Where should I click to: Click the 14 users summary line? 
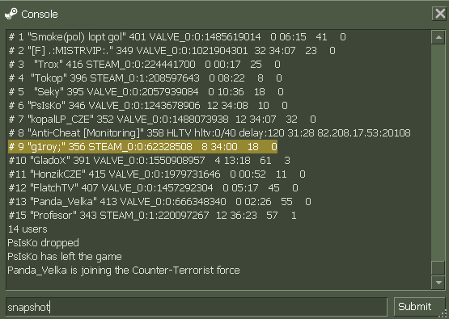28,229
